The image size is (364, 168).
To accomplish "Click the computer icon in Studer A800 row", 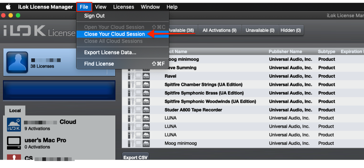I will pos(139,110).
